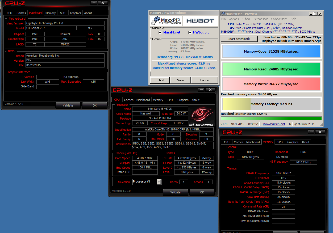
Task: Select Graphics tab in processor CPU-Z window
Action: pos(183,100)
